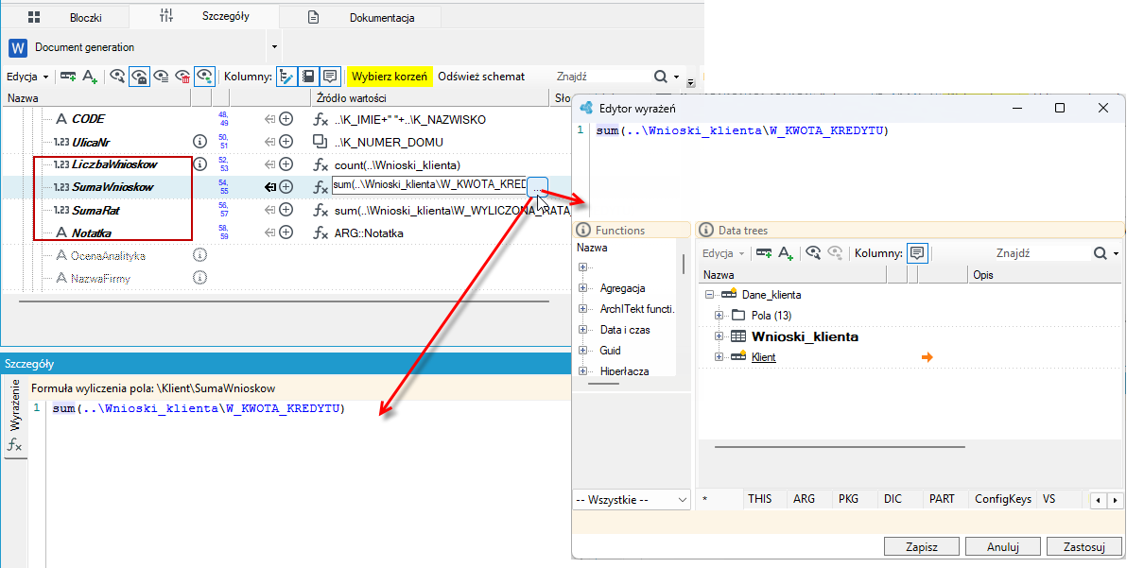Viewport: 1144px width, 568px height.
Task: Click the orange arrow on the Klient row
Action: tap(927, 357)
